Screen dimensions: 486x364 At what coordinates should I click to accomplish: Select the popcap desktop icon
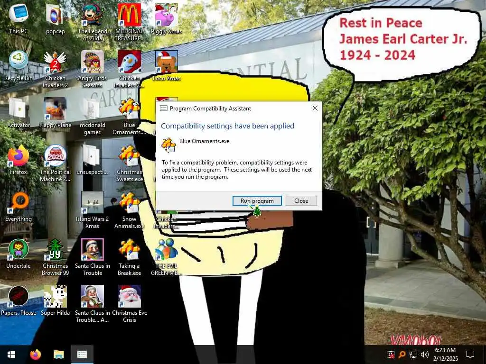point(55,19)
